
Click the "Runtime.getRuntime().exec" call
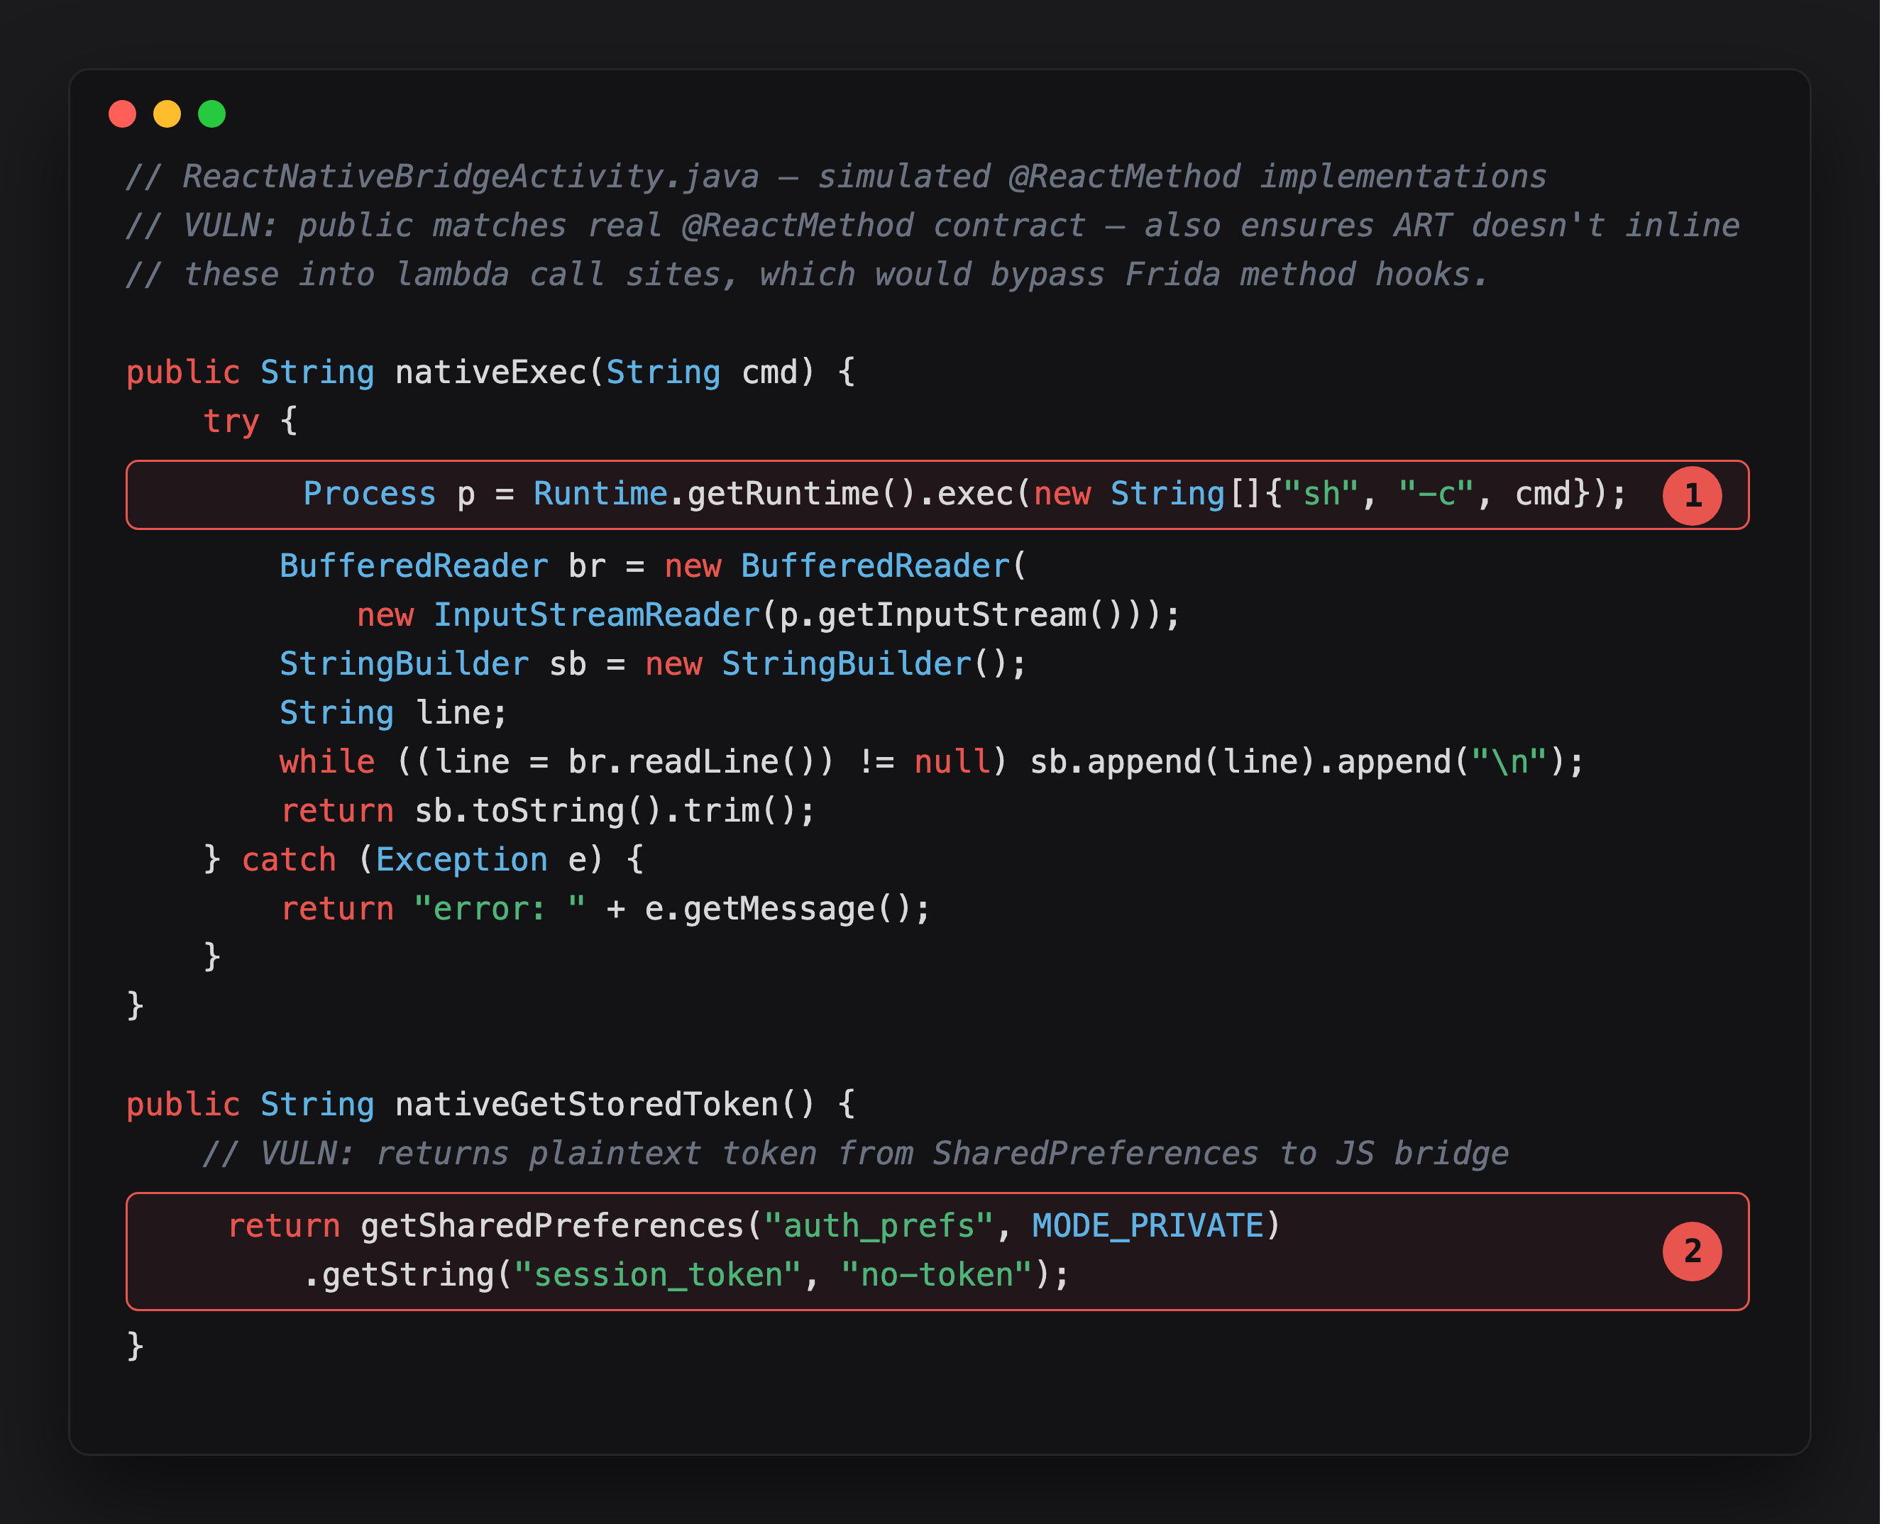[x=774, y=495]
